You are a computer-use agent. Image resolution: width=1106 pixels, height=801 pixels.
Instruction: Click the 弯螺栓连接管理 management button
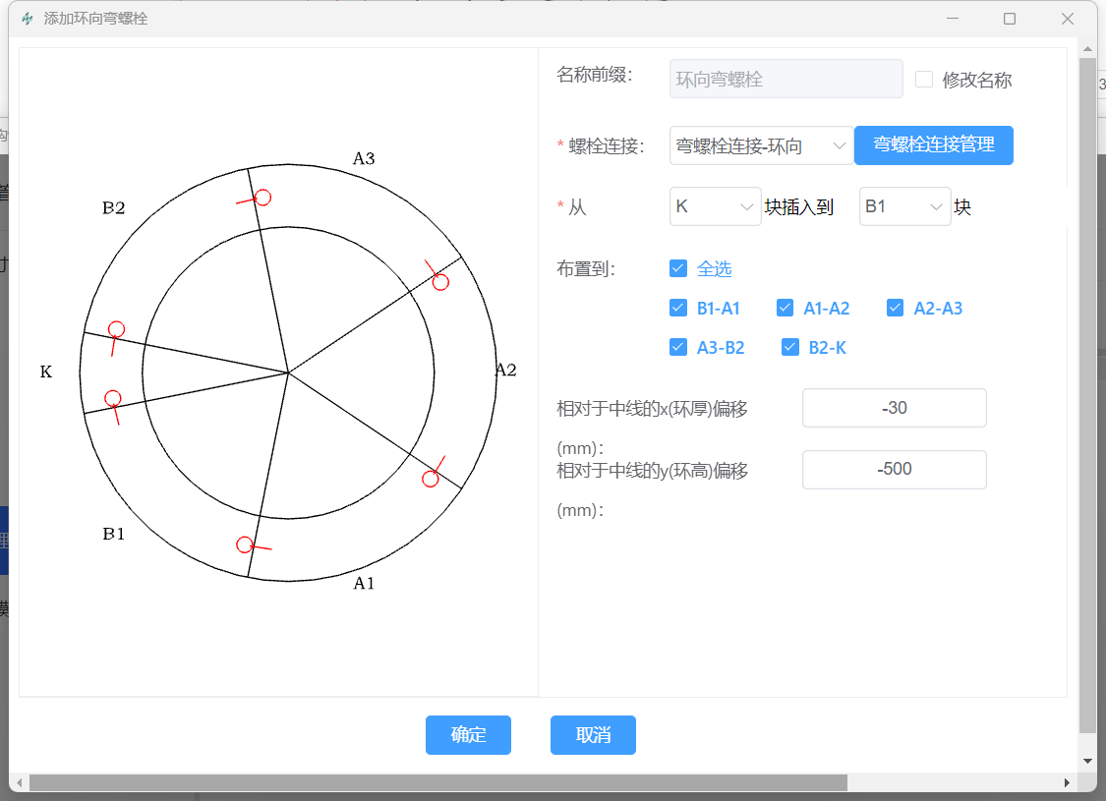933,144
